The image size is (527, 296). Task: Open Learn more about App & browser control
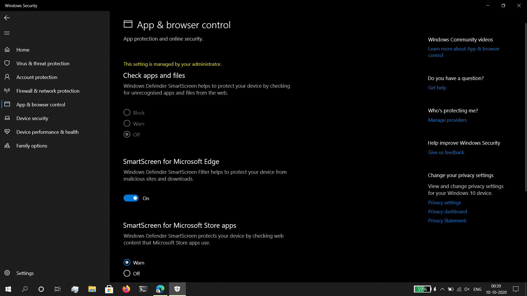(464, 52)
